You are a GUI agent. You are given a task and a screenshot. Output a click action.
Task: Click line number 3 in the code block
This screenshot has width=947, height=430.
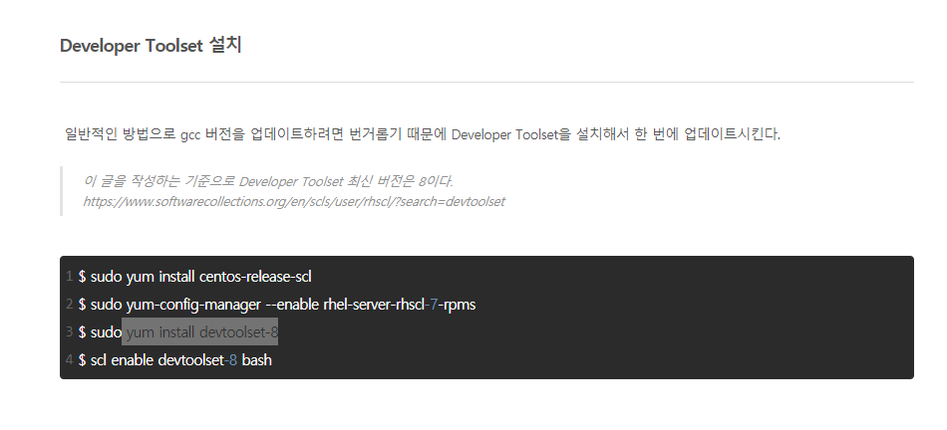[69, 331]
